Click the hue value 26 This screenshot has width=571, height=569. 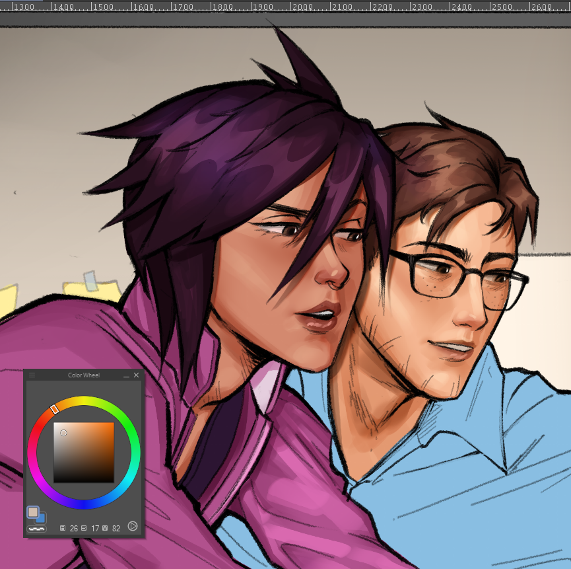(x=73, y=528)
